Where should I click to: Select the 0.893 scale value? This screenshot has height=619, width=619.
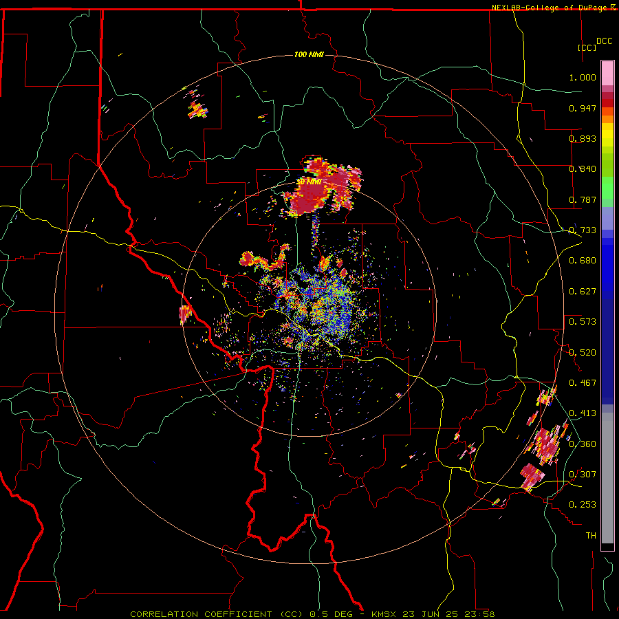tap(583, 138)
